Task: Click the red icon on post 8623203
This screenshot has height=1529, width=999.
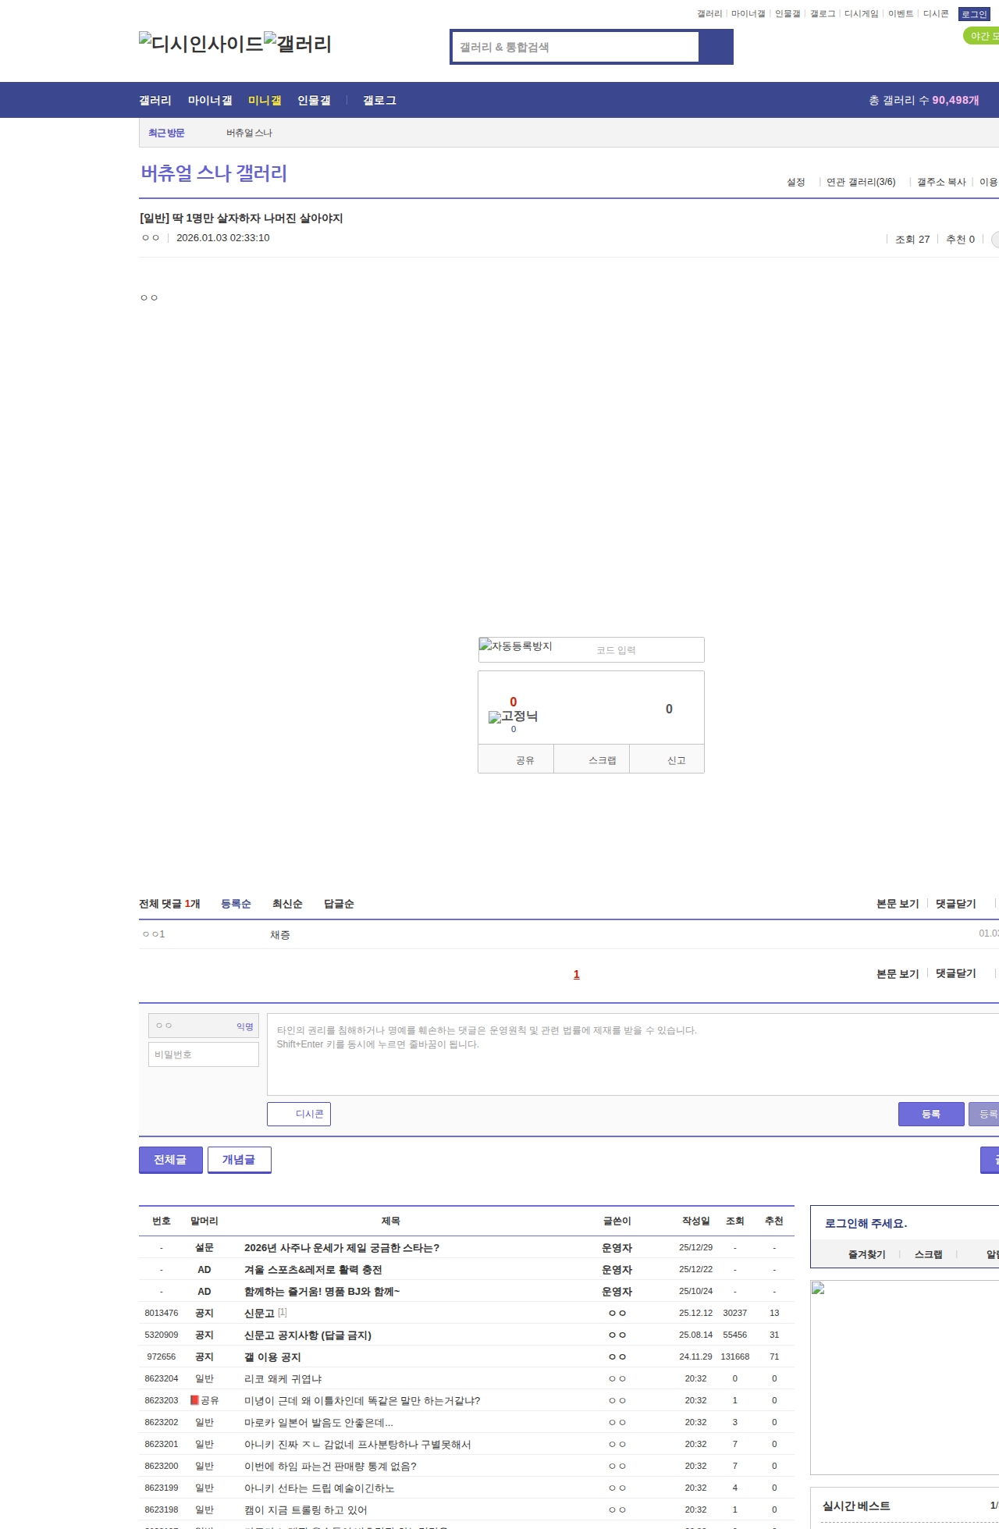Action: [194, 1400]
